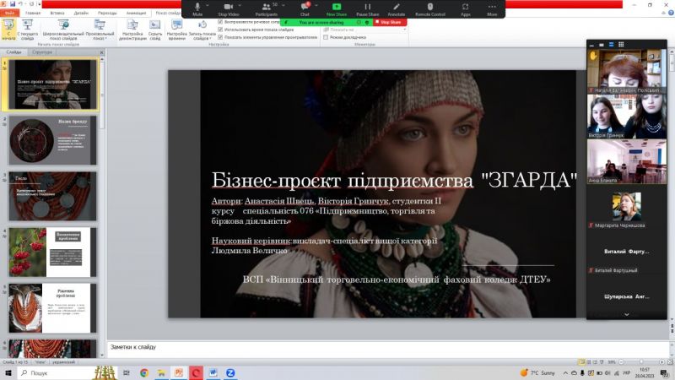Image resolution: width=675 pixels, height=380 pixels.
Task: Click the Stop Share button
Action: point(390,22)
